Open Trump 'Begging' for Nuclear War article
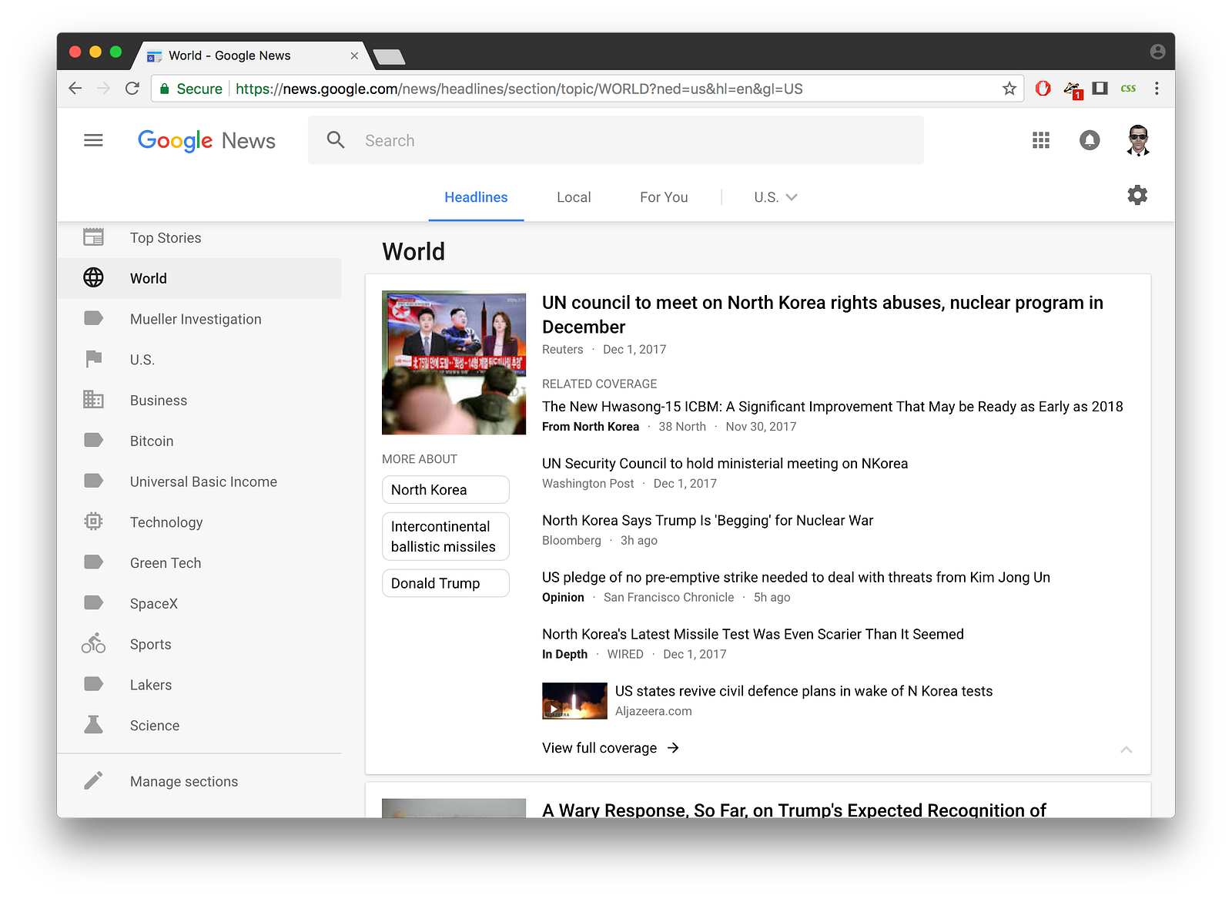This screenshot has width=1232, height=899. click(x=708, y=521)
